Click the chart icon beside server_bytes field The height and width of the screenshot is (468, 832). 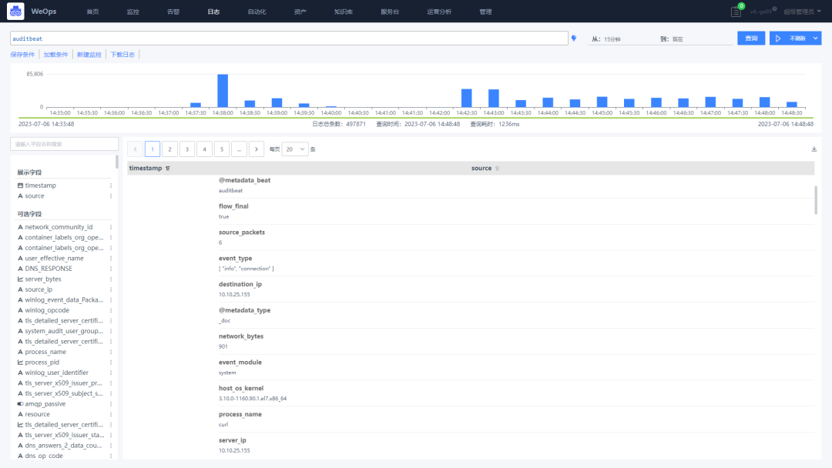tap(20, 279)
